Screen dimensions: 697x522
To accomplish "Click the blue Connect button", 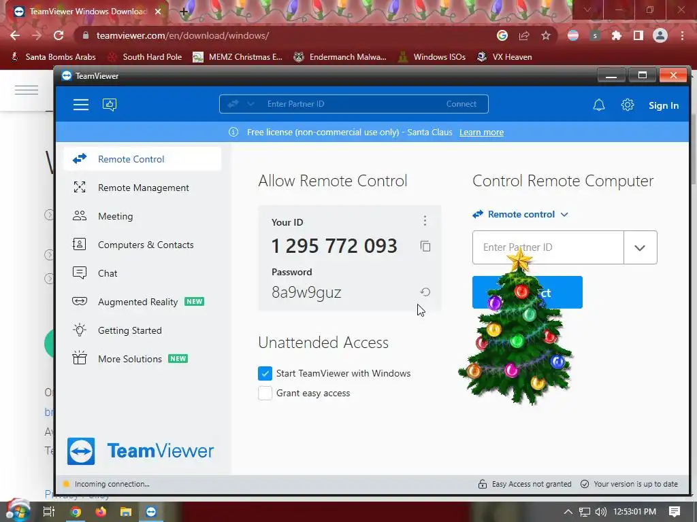I will (x=528, y=292).
